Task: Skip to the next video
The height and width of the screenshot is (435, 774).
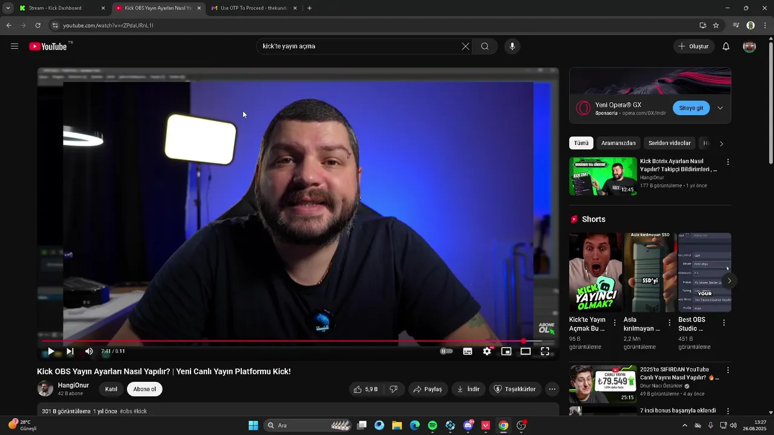Action: 70,351
